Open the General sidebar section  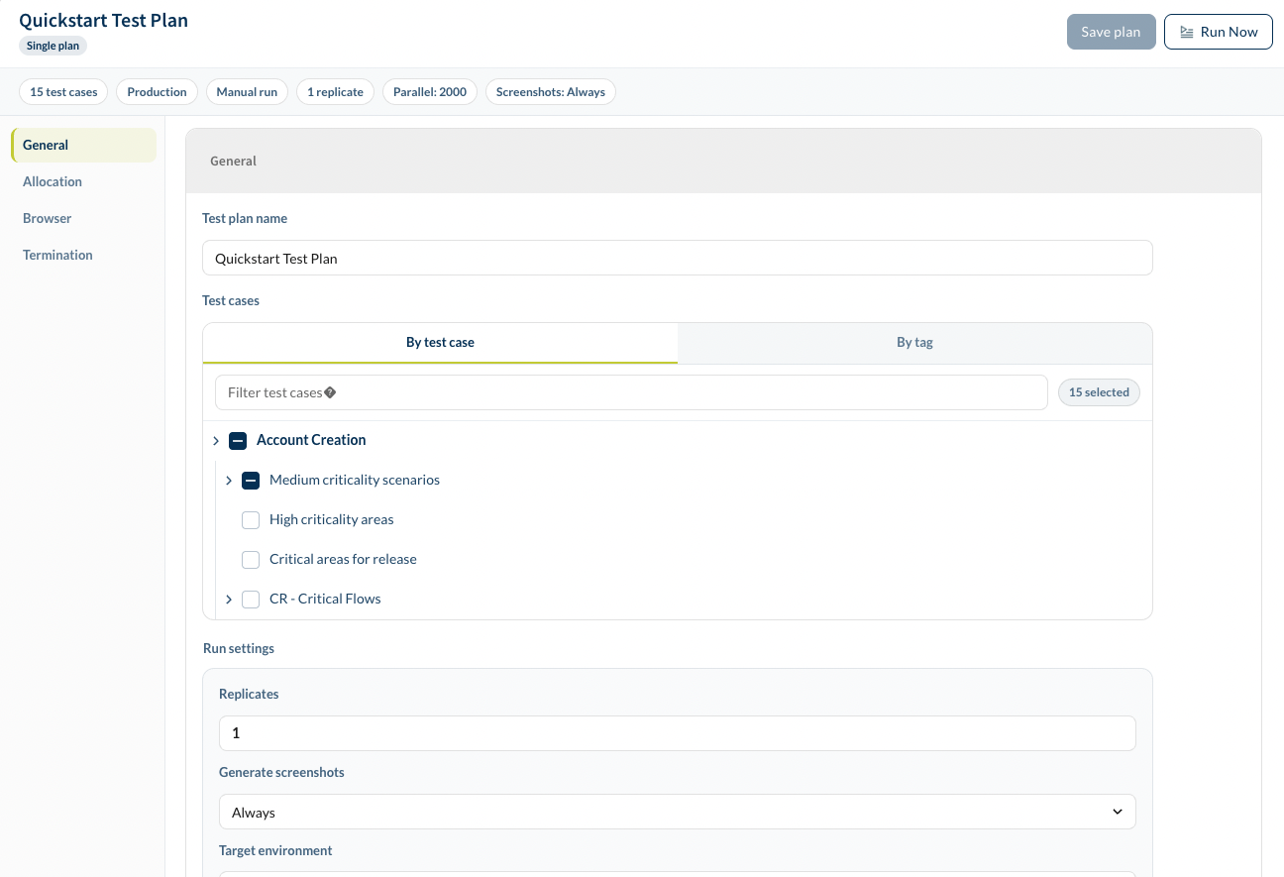(84, 145)
